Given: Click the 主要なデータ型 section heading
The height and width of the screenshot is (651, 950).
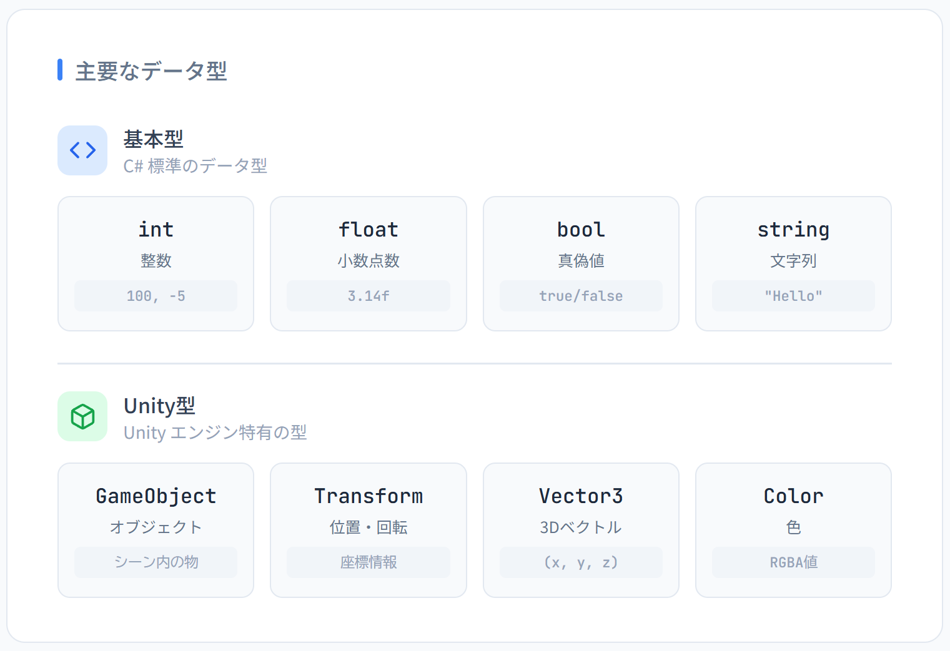Looking at the screenshot, I should (x=151, y=71).
